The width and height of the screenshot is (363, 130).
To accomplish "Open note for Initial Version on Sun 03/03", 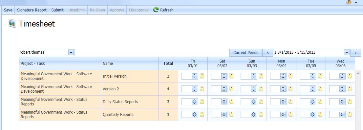I will click(261, 76).
